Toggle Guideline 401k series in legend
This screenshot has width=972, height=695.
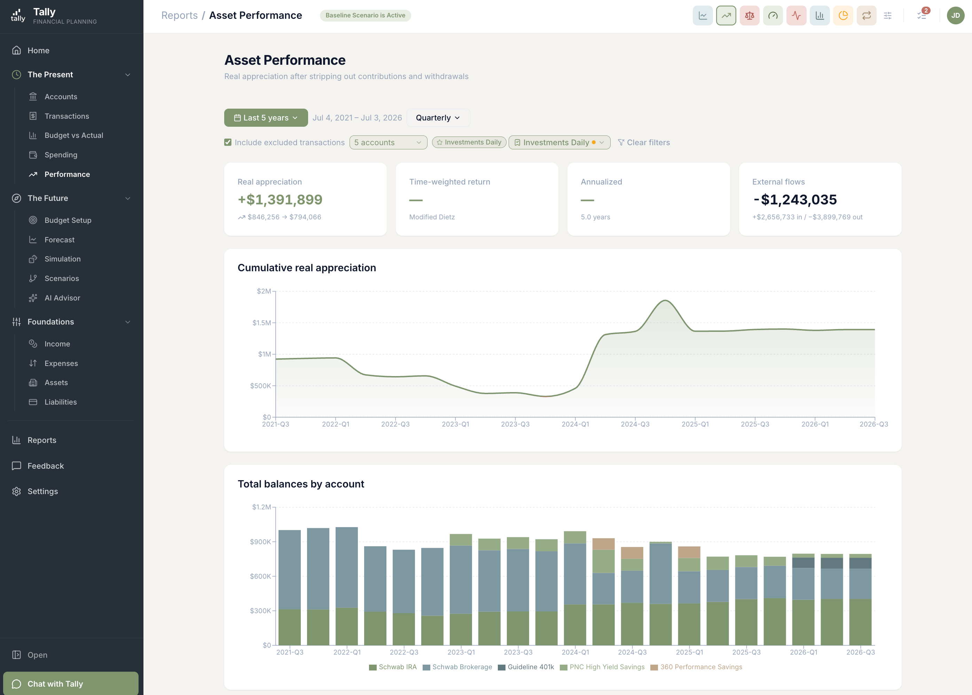[x=526, y=667]
